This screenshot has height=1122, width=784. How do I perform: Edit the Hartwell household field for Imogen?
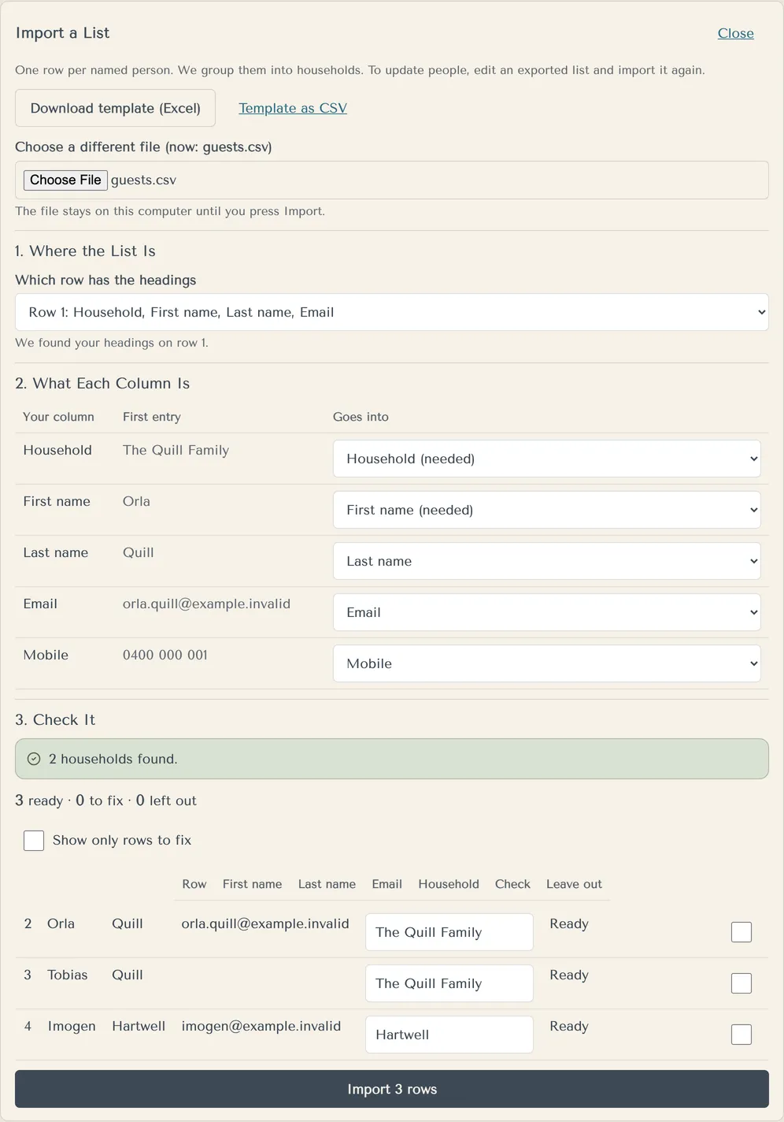pyautogui.click(x=449, y=1035)
